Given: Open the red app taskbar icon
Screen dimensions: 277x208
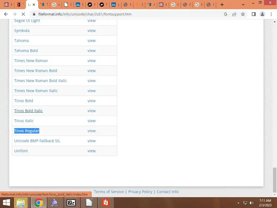Looking at the screenshot, I should point(106,203).
